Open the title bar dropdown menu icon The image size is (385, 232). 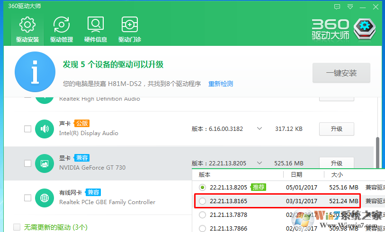tap(349, 7)
